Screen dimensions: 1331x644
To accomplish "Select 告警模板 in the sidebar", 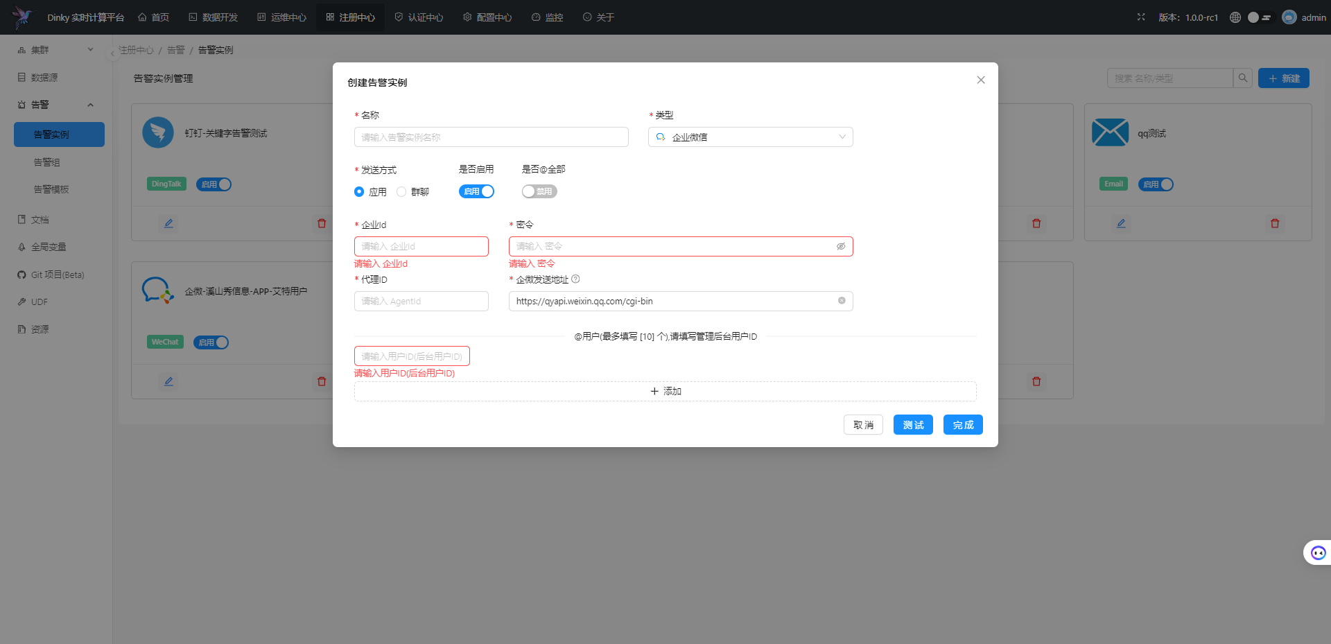I will click(x=59, y=189).
